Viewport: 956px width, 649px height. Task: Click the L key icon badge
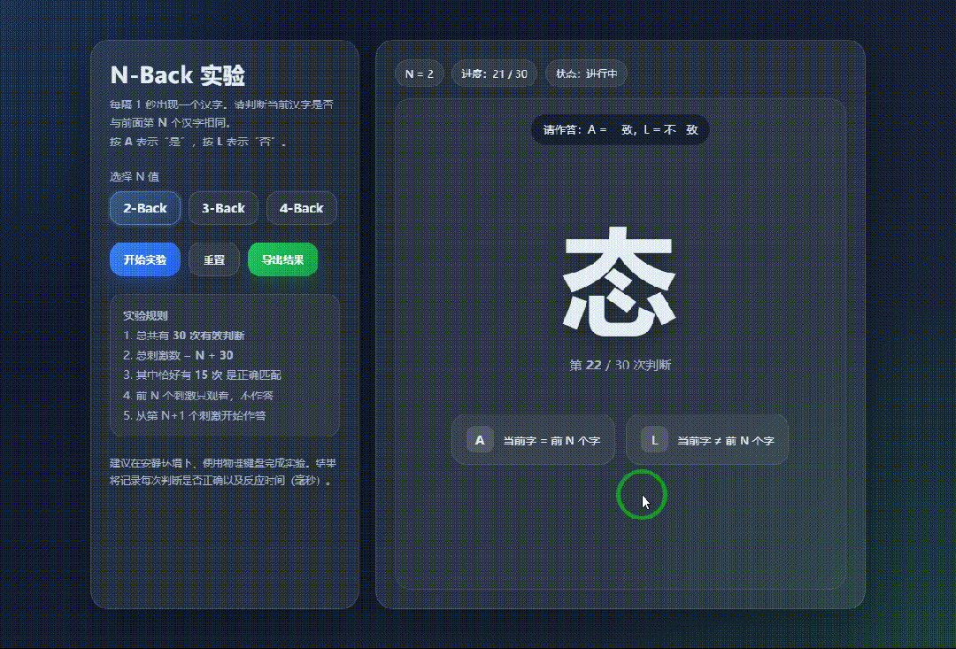point(654,440)
